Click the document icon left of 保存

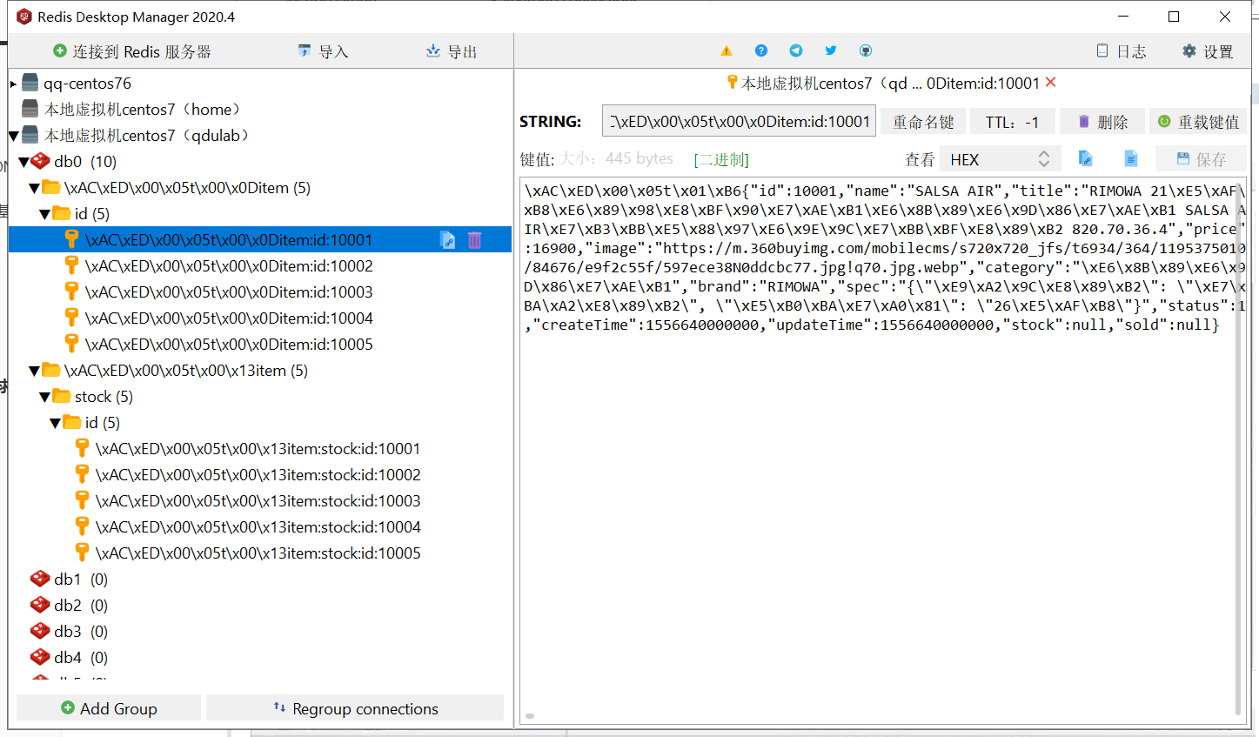[1131, 158]
